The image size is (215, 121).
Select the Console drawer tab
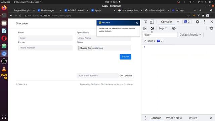pyautogui.click(x=156, y=118)
